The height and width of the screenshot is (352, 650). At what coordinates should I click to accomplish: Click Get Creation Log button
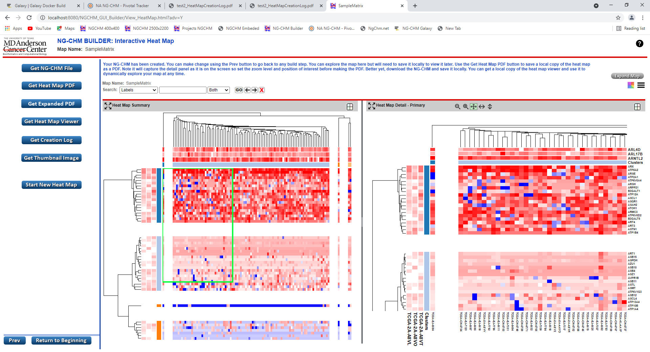pos(51,140)
